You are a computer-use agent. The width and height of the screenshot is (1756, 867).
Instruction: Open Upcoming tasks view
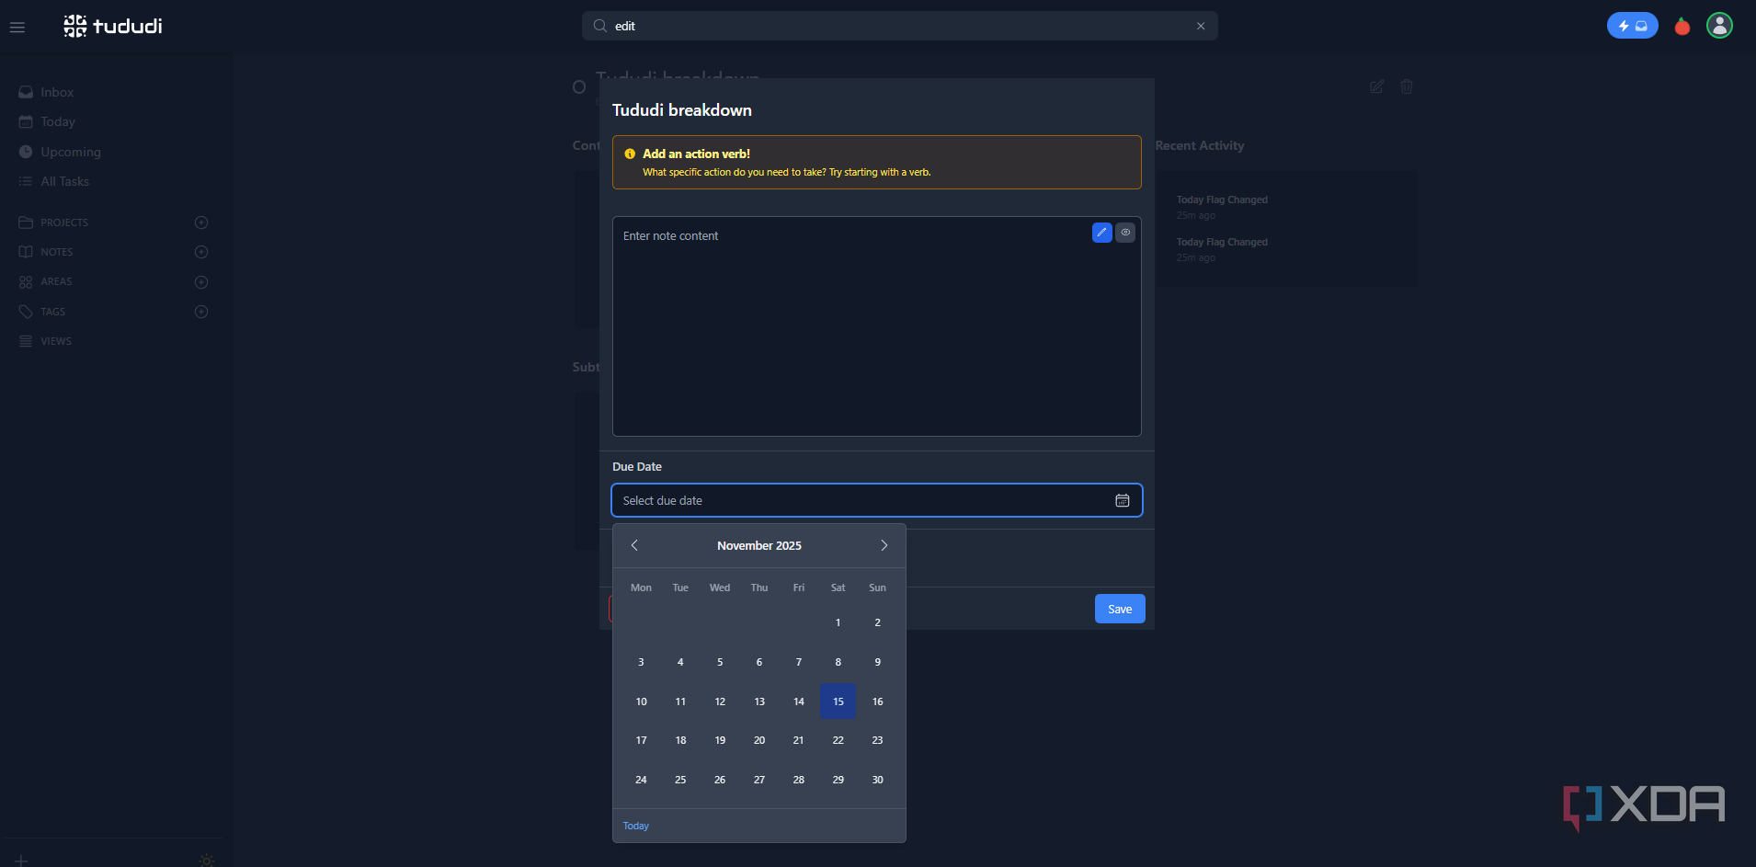[x=70, y=152]
